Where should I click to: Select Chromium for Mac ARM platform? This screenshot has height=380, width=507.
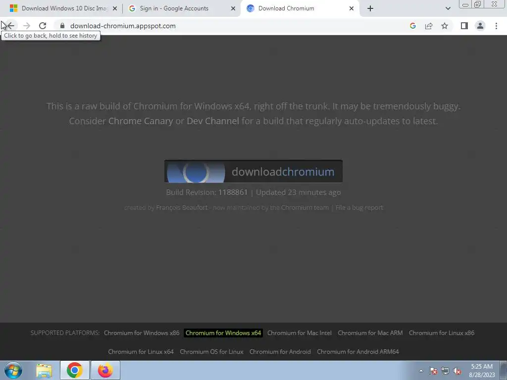coord(370,333)
